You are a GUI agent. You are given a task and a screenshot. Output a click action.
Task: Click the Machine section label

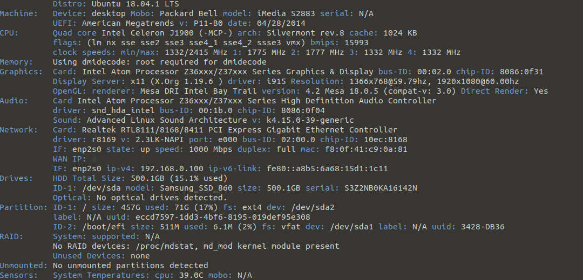19,13
